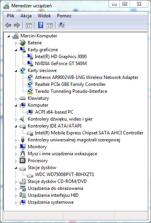Expand the Procesory category
Image resolution: width=151 pixels, height=223 pixels.
pyautogui.click(x=16, y=161)
